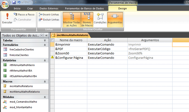
Task: Insert rows with Inserir Linhas
Action: coord(49,15)
